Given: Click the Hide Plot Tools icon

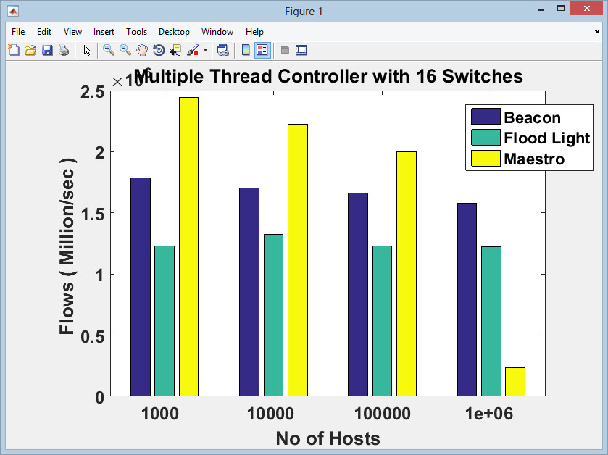Looking at the screenshot, I should coord(285,51).
